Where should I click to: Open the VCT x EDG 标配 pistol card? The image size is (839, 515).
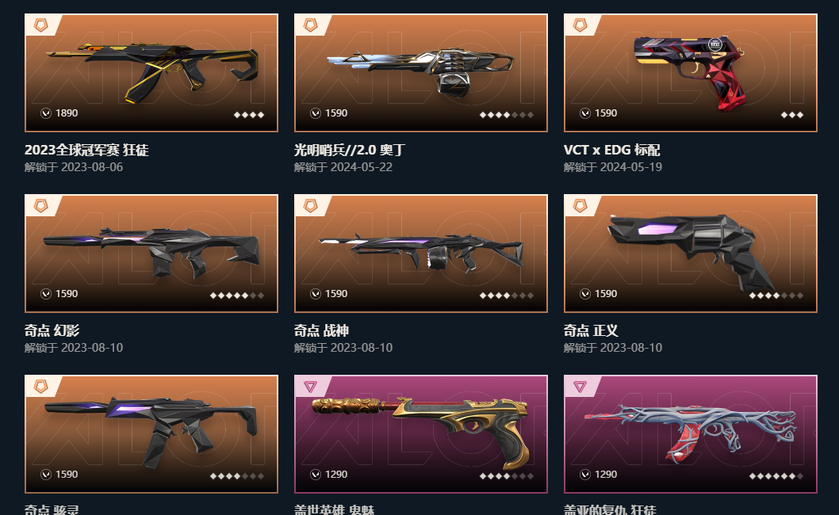pos(690,73)
